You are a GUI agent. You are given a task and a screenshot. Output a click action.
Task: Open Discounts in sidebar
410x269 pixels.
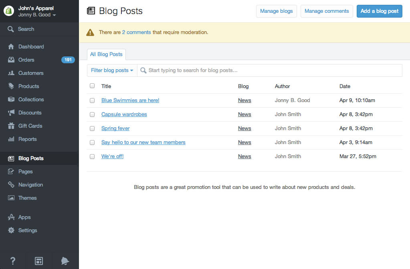30,112
